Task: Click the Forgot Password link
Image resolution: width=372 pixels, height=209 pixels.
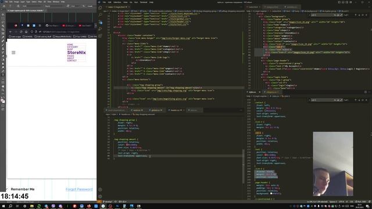Action: (x=79, y=189)
